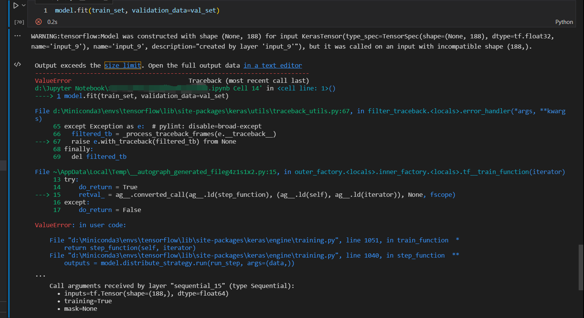The image size is (584, 318).
Task: Click the 'inputs=tf.Tensor(shape=(188,)' line
Action: coord(146,293)
